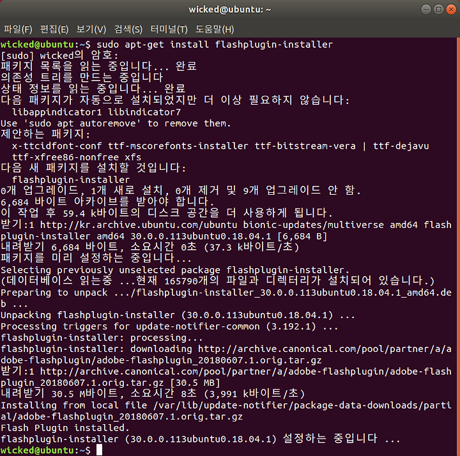Click the 'x-ttcidfont-conf' package name

click(57, 146)
